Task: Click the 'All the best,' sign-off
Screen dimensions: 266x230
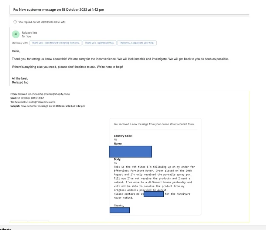Action: tap(20, 78)
